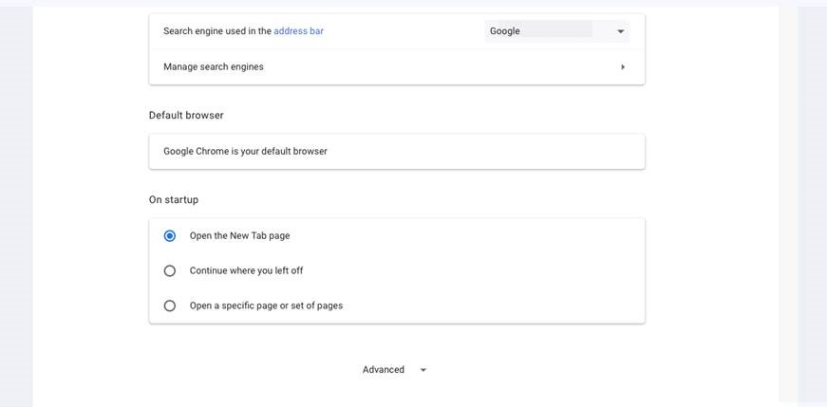The width and height of the screenshot is (827, 407).
Task: Choose the "Open a specific page" radio button
Action: coord(170,305)
